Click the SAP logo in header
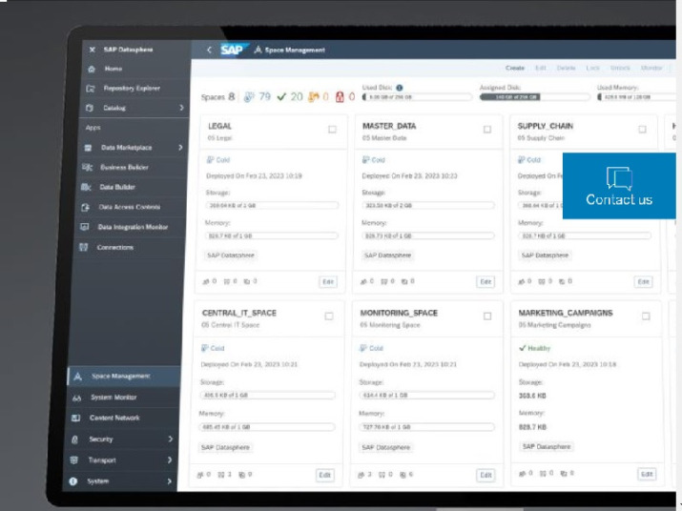This screenshot has width=682, height=511. tap(235, 50)
